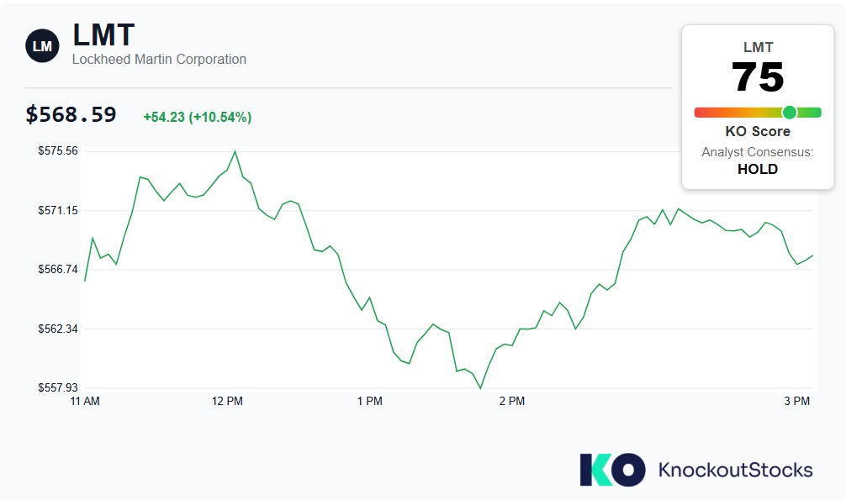Click the $571.15 y-axis label
The height and width of the screenshot is (500, 846).
(58, 210)
